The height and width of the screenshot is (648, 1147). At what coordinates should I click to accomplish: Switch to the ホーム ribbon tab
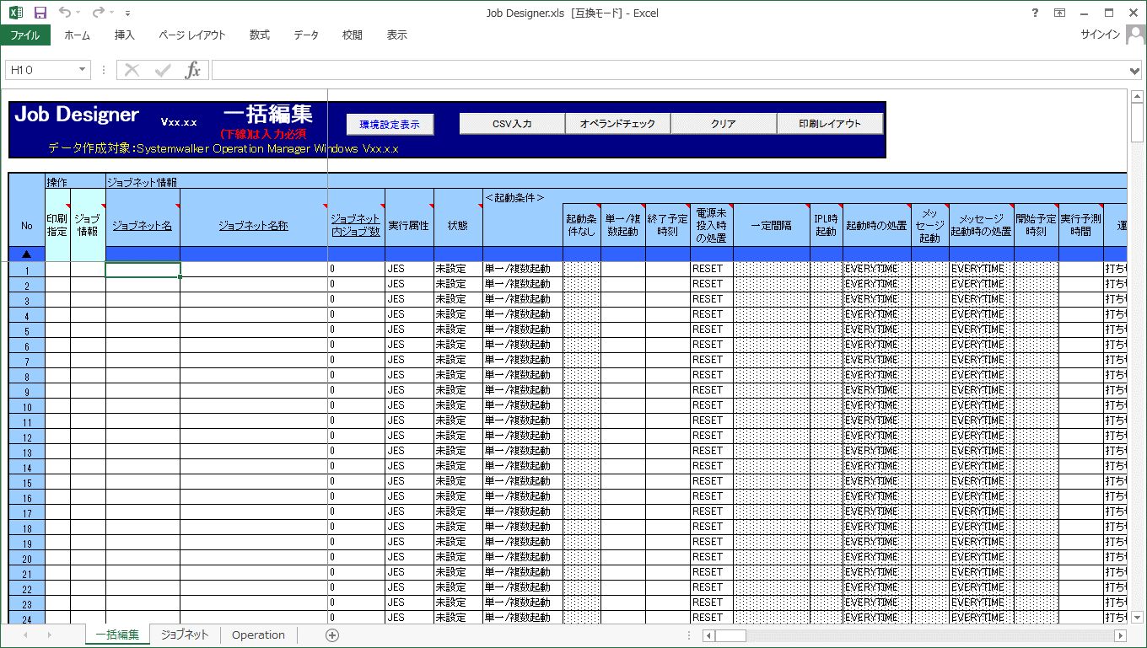coord(77,35)
